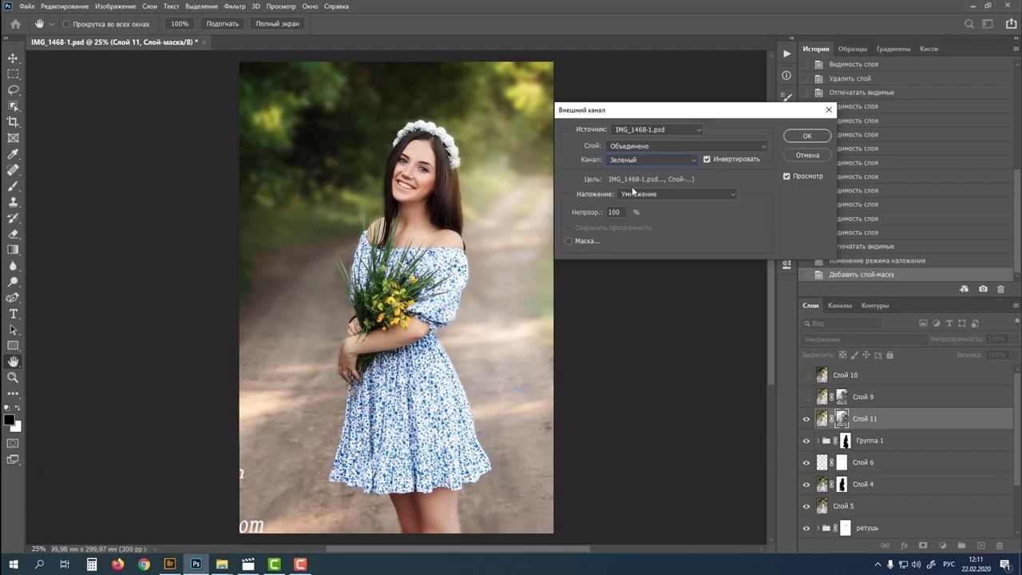Click OK in the Внешний канал dialog
The image size is (1022, 575).
click(807, 136)
